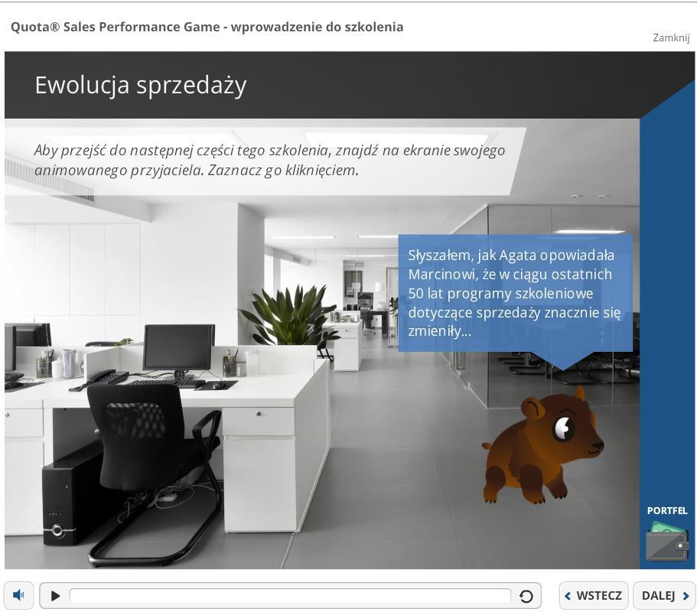Click the blue speech bubble text
The height and width of the screenshot is (615, 697).
(514, 293)
